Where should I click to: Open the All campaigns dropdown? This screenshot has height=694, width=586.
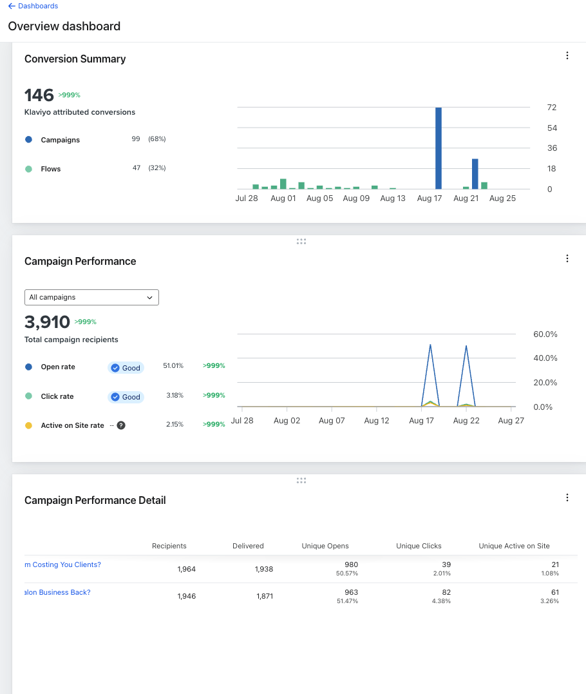pos(91,297)
